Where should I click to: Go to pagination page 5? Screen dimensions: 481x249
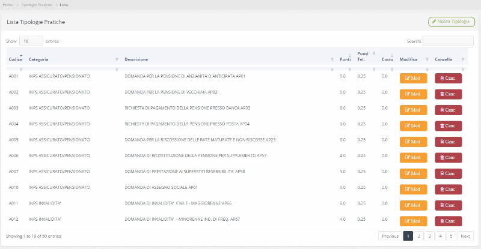(451, 236)
